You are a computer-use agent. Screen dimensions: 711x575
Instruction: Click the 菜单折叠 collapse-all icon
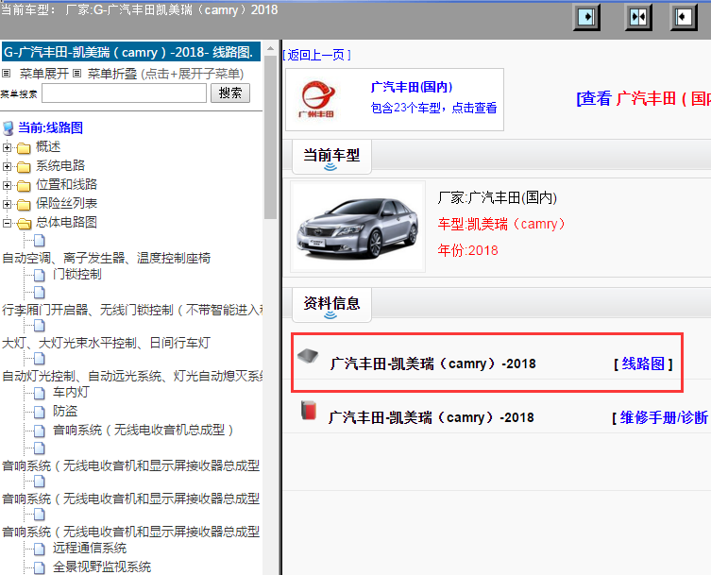coord(77,73)
